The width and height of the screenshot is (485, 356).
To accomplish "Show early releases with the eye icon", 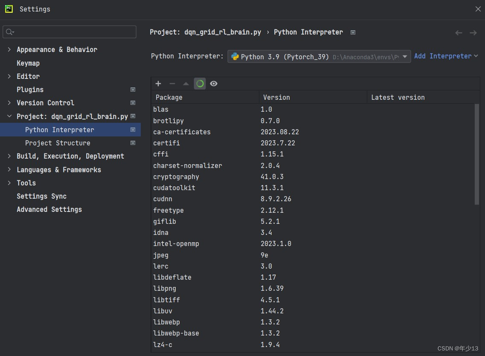I will click(x=214, y=84).
